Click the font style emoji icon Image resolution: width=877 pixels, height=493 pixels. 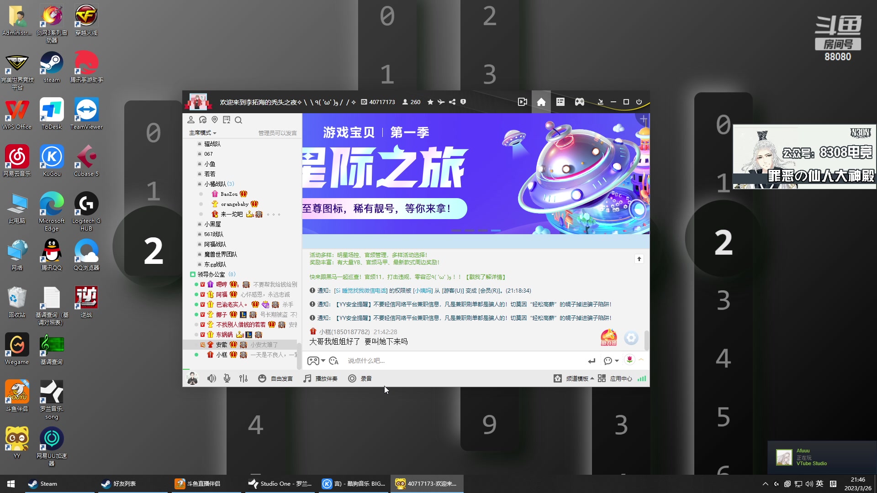coord(334,361)
